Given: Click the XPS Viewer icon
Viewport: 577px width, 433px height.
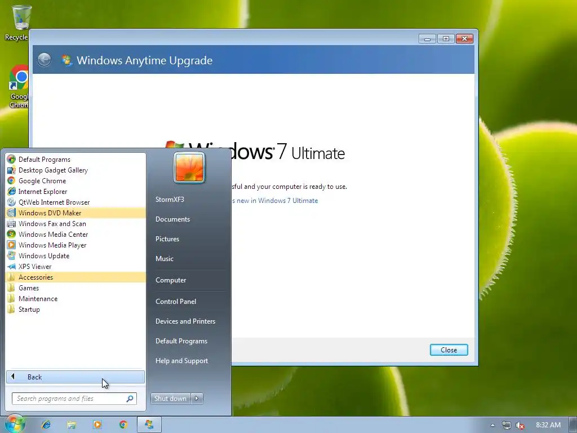Looking at the screenshot, I should click(x=11, y=266).
